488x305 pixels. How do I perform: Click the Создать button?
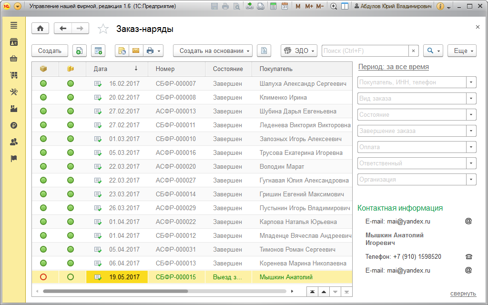pyautogui.click(x=50, y=51)
